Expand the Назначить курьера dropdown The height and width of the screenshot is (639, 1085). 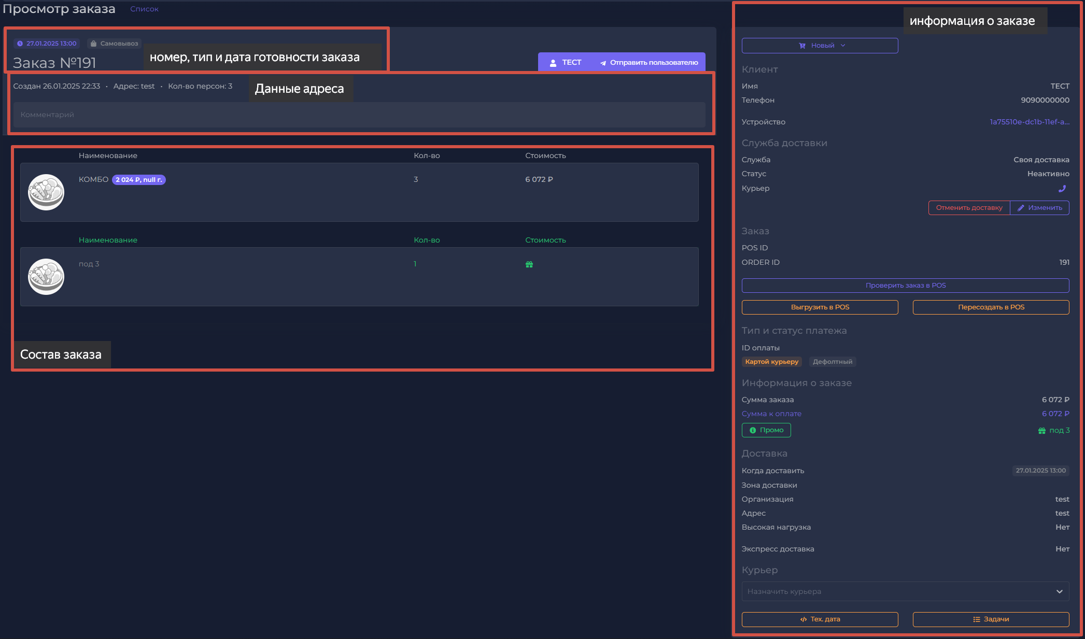coord(905,591)
